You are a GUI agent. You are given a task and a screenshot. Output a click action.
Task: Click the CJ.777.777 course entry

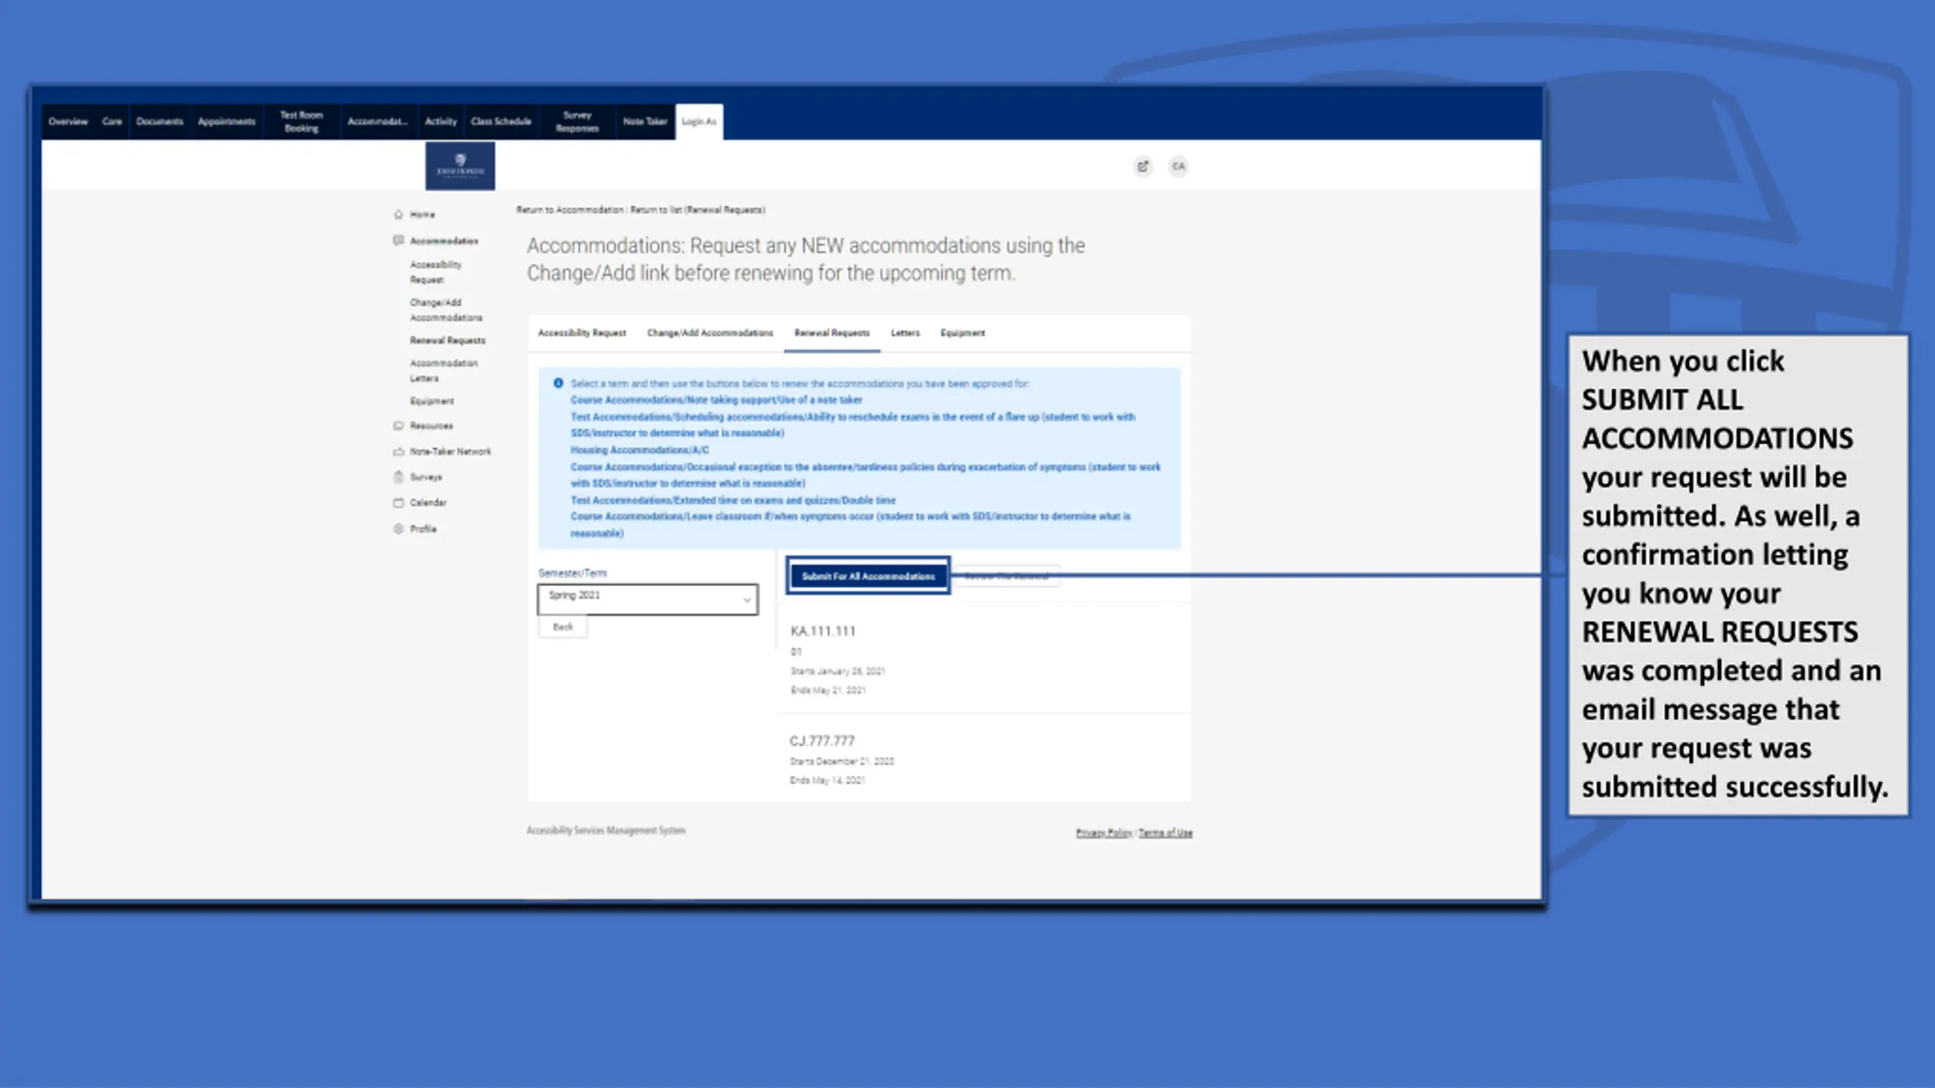tap(822, 741)
